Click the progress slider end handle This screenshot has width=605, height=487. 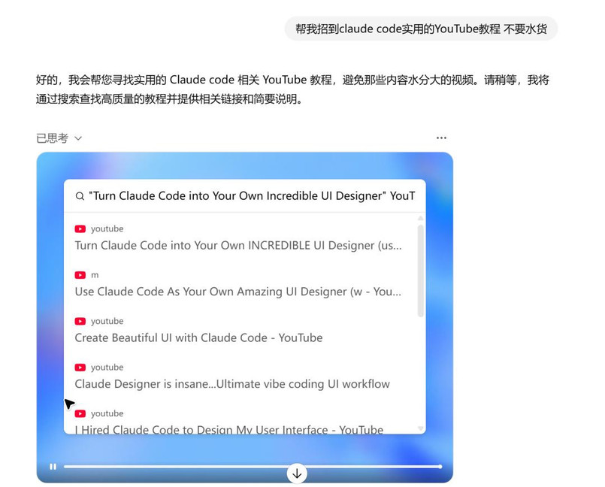tap(440, 467)
